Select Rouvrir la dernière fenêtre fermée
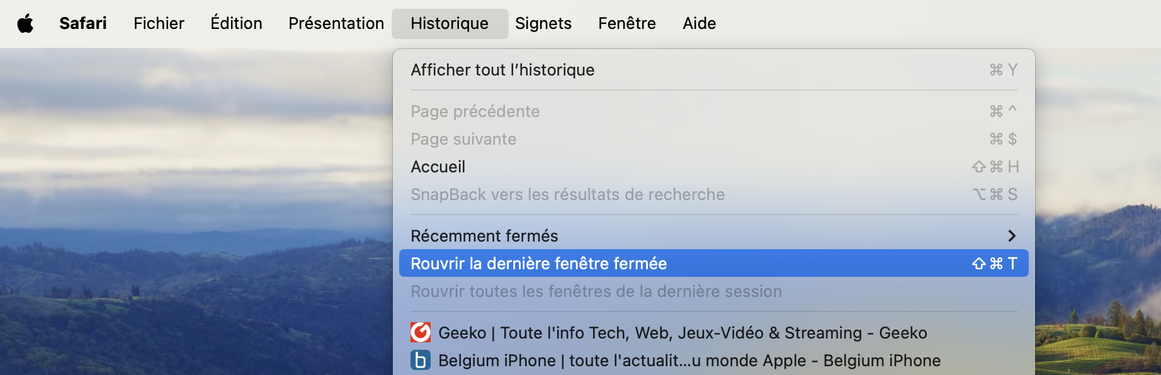This screenshot has height=375, width=1161. [x=714, y=263]
